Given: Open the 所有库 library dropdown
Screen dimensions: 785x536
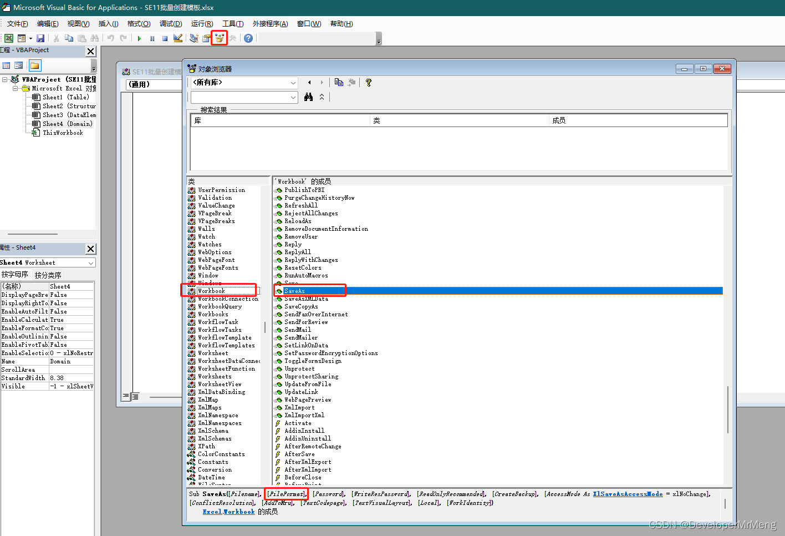Looking at the screenshot, I should [294, 82].
